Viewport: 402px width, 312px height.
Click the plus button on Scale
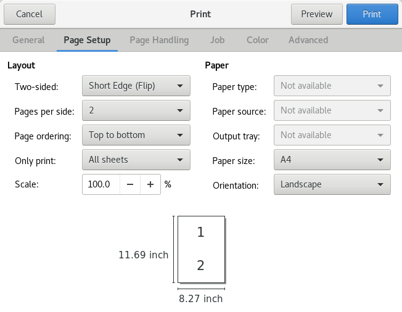[x=150, y=184]
